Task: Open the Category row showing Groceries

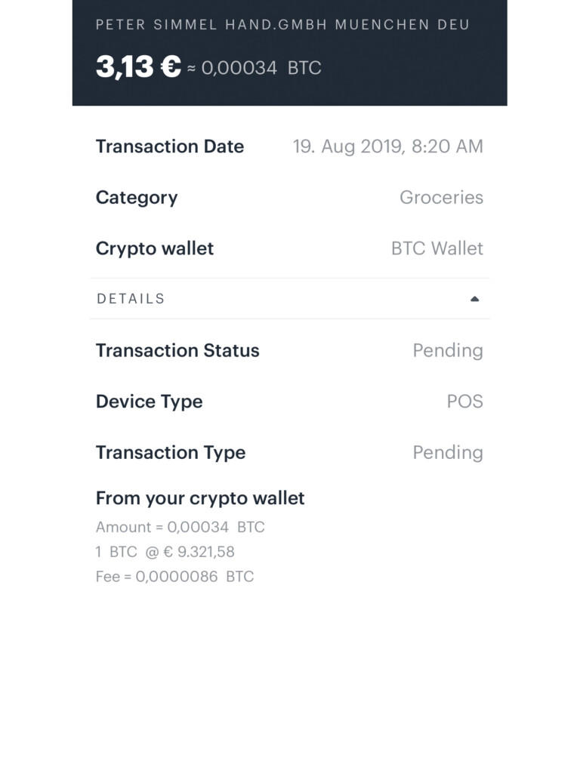Action: pyautogui.click(x=289, y=197)
